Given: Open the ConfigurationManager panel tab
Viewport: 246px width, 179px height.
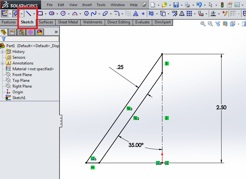Looking at the screenshot, I should 22,32.
